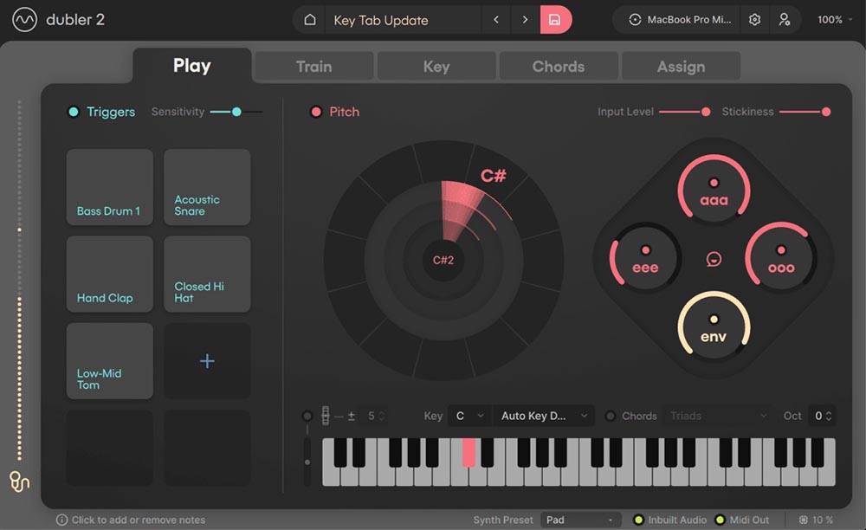Click the home icon in the preset bar

(x=310, y=20)
